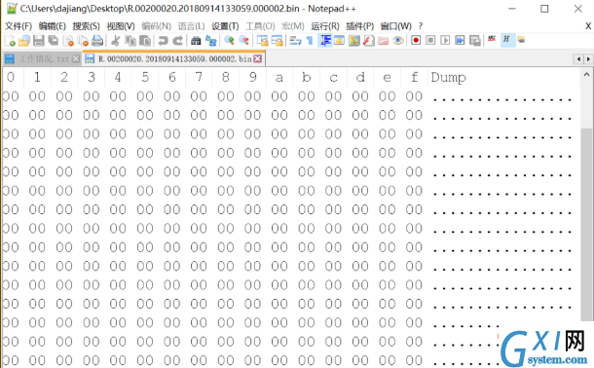The width and height of the screenshot is (594, 368).
Task: Start macro recording with red circle
Action: click(x=416, y=40)
